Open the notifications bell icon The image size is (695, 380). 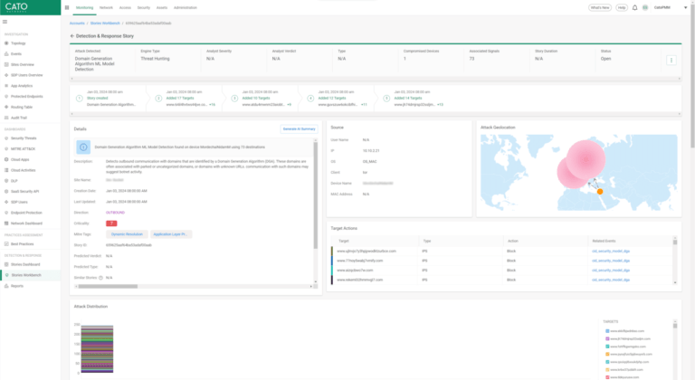click(634, 6)
